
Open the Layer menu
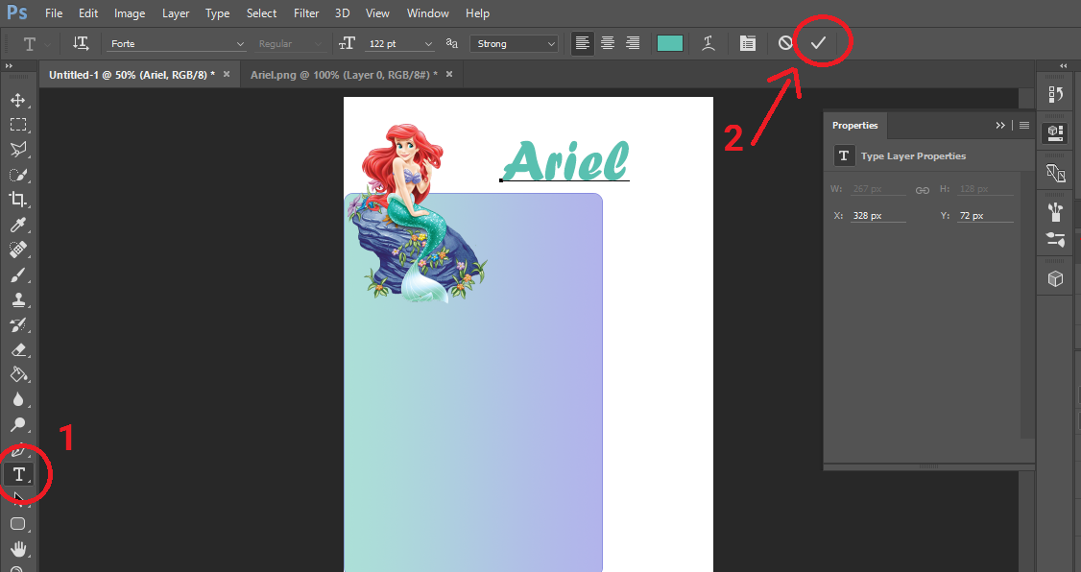coord(175,13)
